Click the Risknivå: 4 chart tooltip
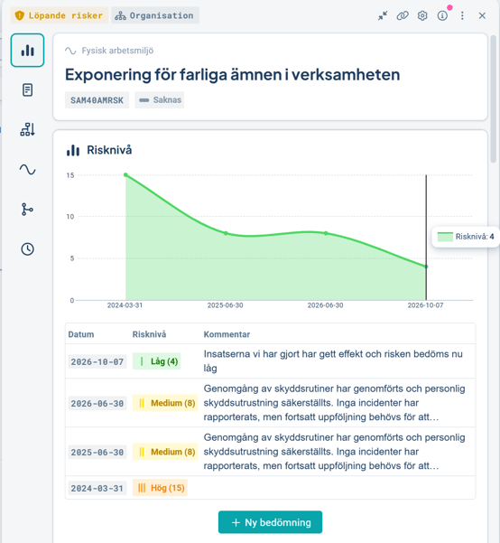 (x=466, y=237)
